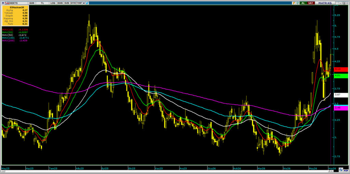This screenshot has width=350, height=174.
Task: Step chart right with the blue arrow
Action: pyautogui.click(x=347, y=171)
